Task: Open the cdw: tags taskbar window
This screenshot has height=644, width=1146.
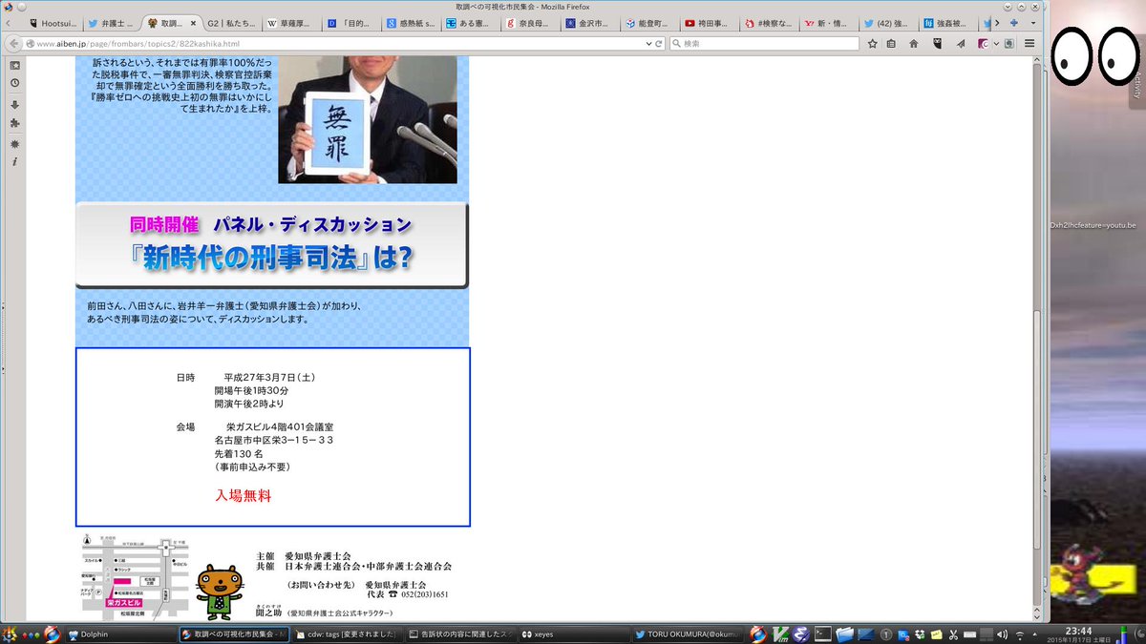Action: coord(347,634)
